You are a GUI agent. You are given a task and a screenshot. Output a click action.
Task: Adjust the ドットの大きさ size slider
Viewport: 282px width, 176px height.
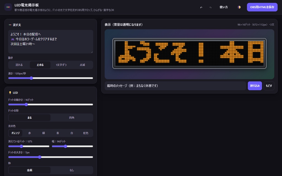coord(51,157)
